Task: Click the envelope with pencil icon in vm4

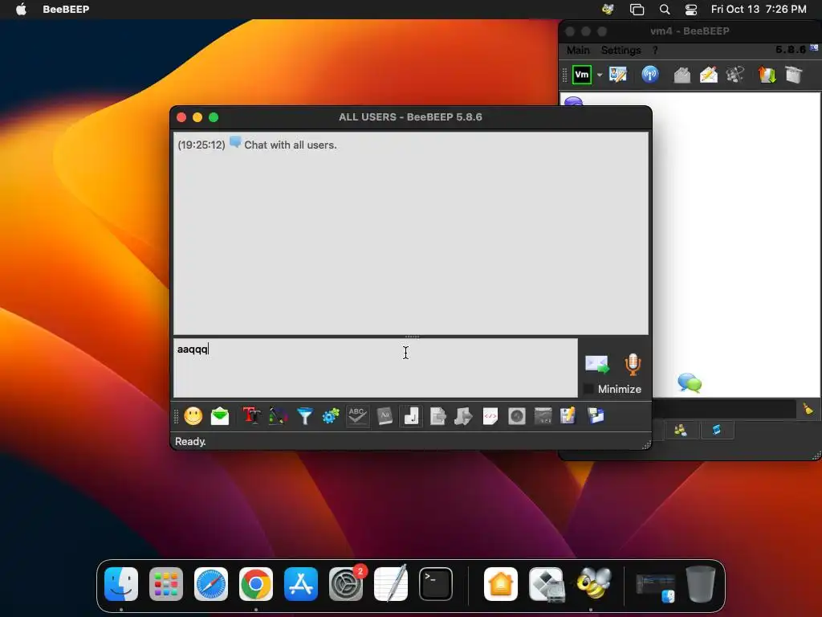Action: (x=708, y=75)
